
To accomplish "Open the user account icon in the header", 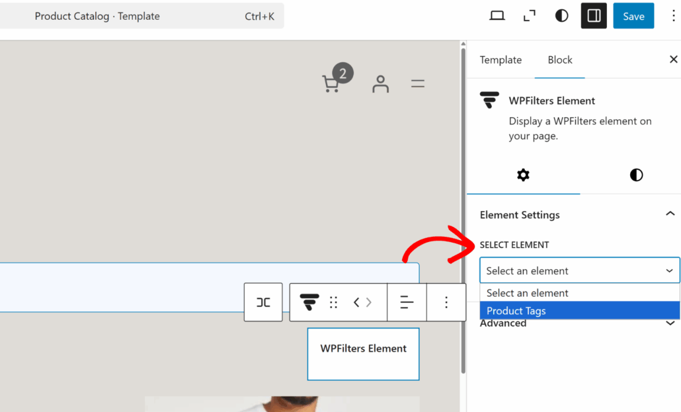I will 380,83.
